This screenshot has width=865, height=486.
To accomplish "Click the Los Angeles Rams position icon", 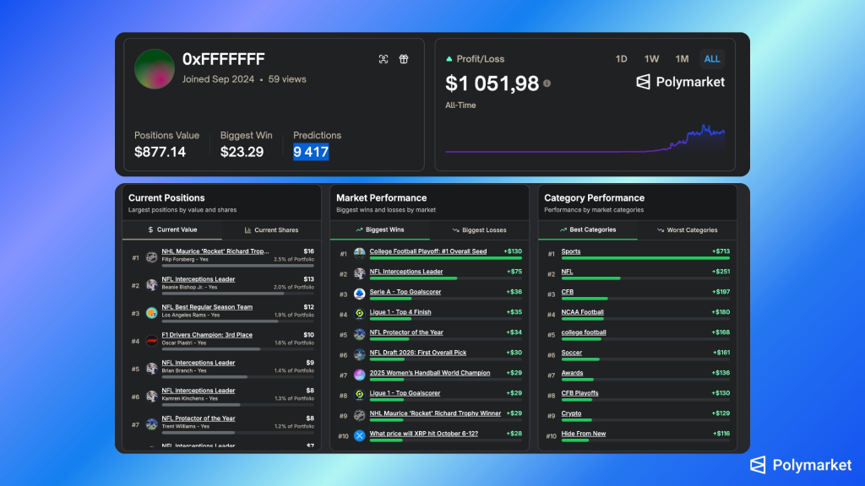I will [151, 313].
